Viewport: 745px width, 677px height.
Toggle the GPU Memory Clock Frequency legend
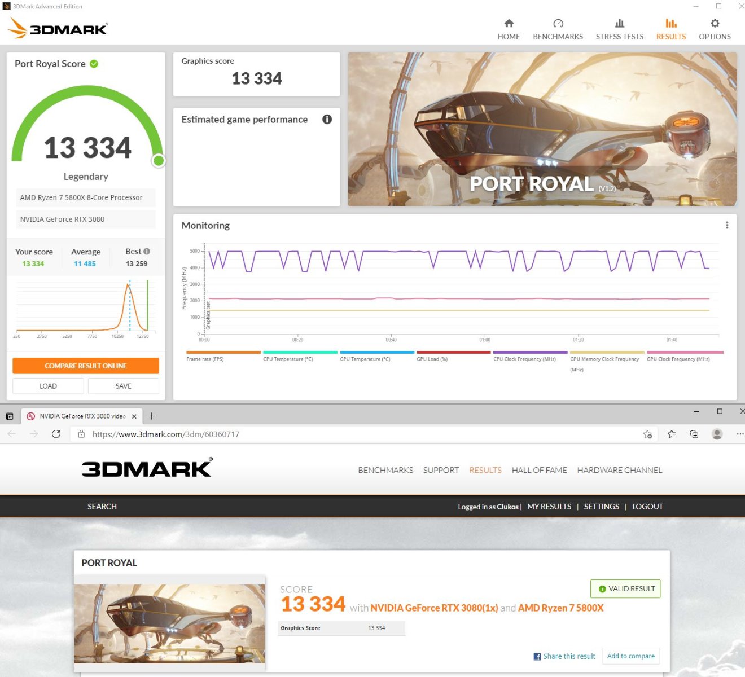tap(607, 361)
